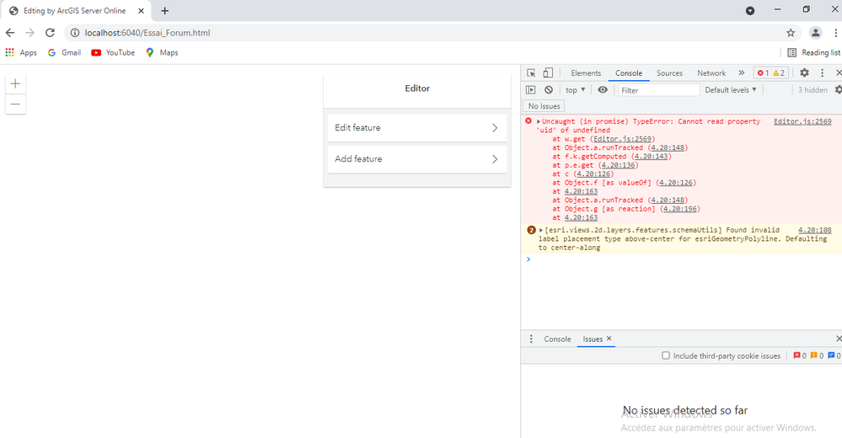Open the Editor.js:2569 source link
The image size is (842, 438).
802,122
